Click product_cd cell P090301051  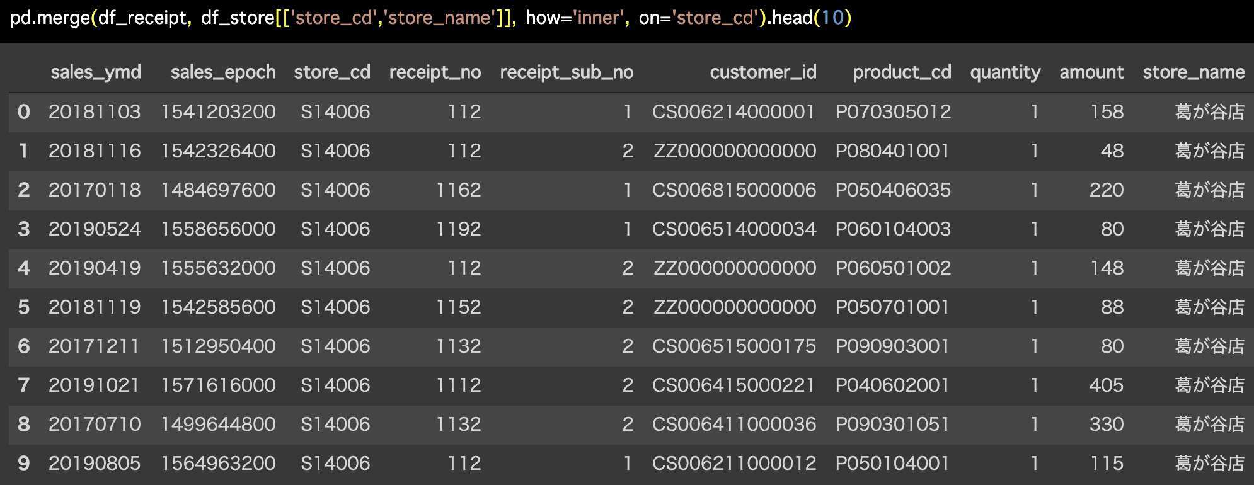tap(892, 425)
